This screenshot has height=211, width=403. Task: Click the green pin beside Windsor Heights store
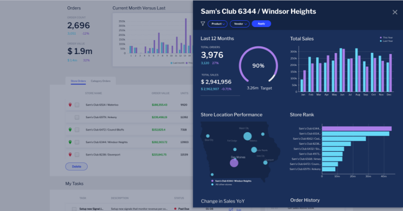70,142
